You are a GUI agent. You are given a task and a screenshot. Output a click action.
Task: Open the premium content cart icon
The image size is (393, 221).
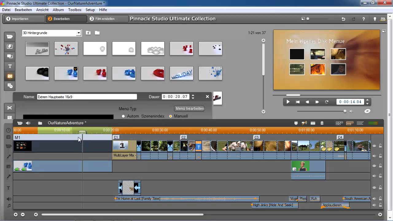coord(383,19)
